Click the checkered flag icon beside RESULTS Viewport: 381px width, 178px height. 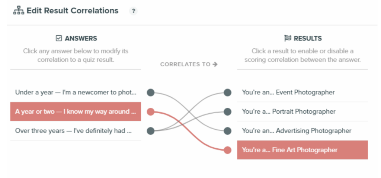point(288,38)
